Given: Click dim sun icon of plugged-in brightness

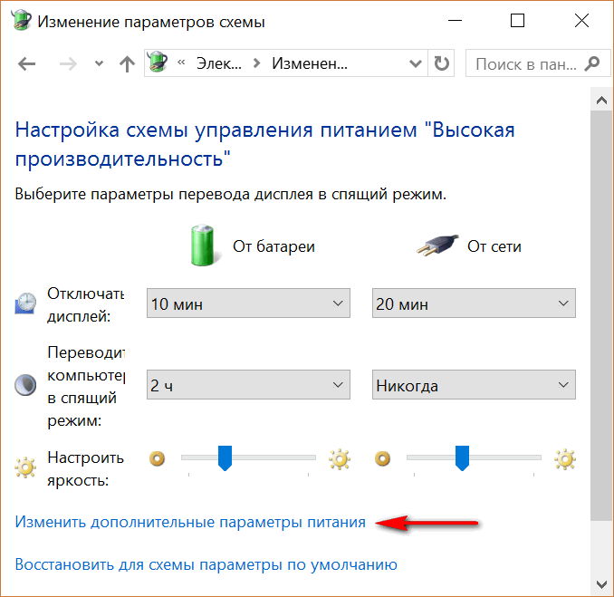Looking at the screenshot, I should point(382,458).
